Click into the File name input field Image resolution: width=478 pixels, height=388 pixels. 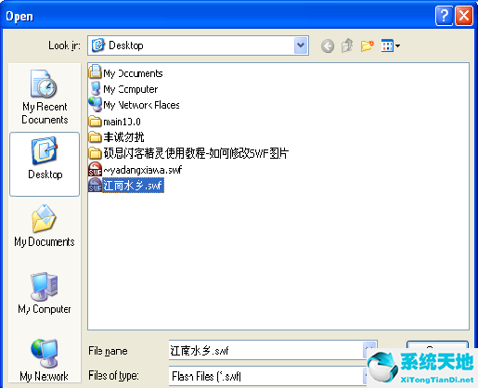click(266, 350)
